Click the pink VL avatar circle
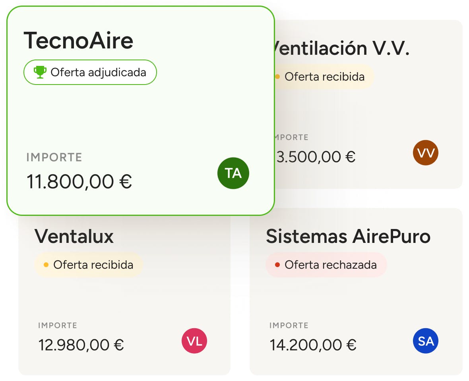Viewport: 469px width, 381px height. 194,341
